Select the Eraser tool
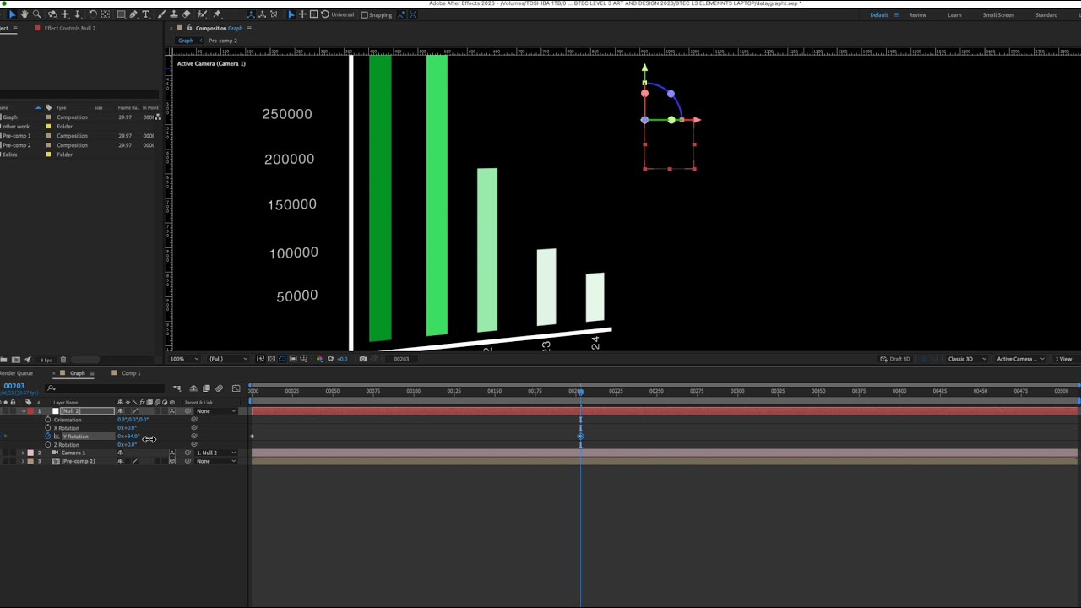 tap(186, 14)
